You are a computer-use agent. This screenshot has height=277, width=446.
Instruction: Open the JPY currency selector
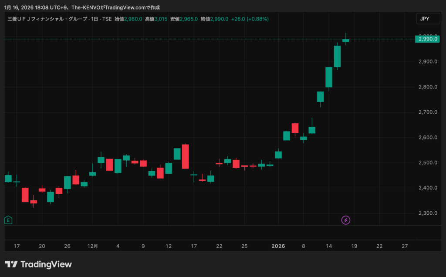click(426, 19)
